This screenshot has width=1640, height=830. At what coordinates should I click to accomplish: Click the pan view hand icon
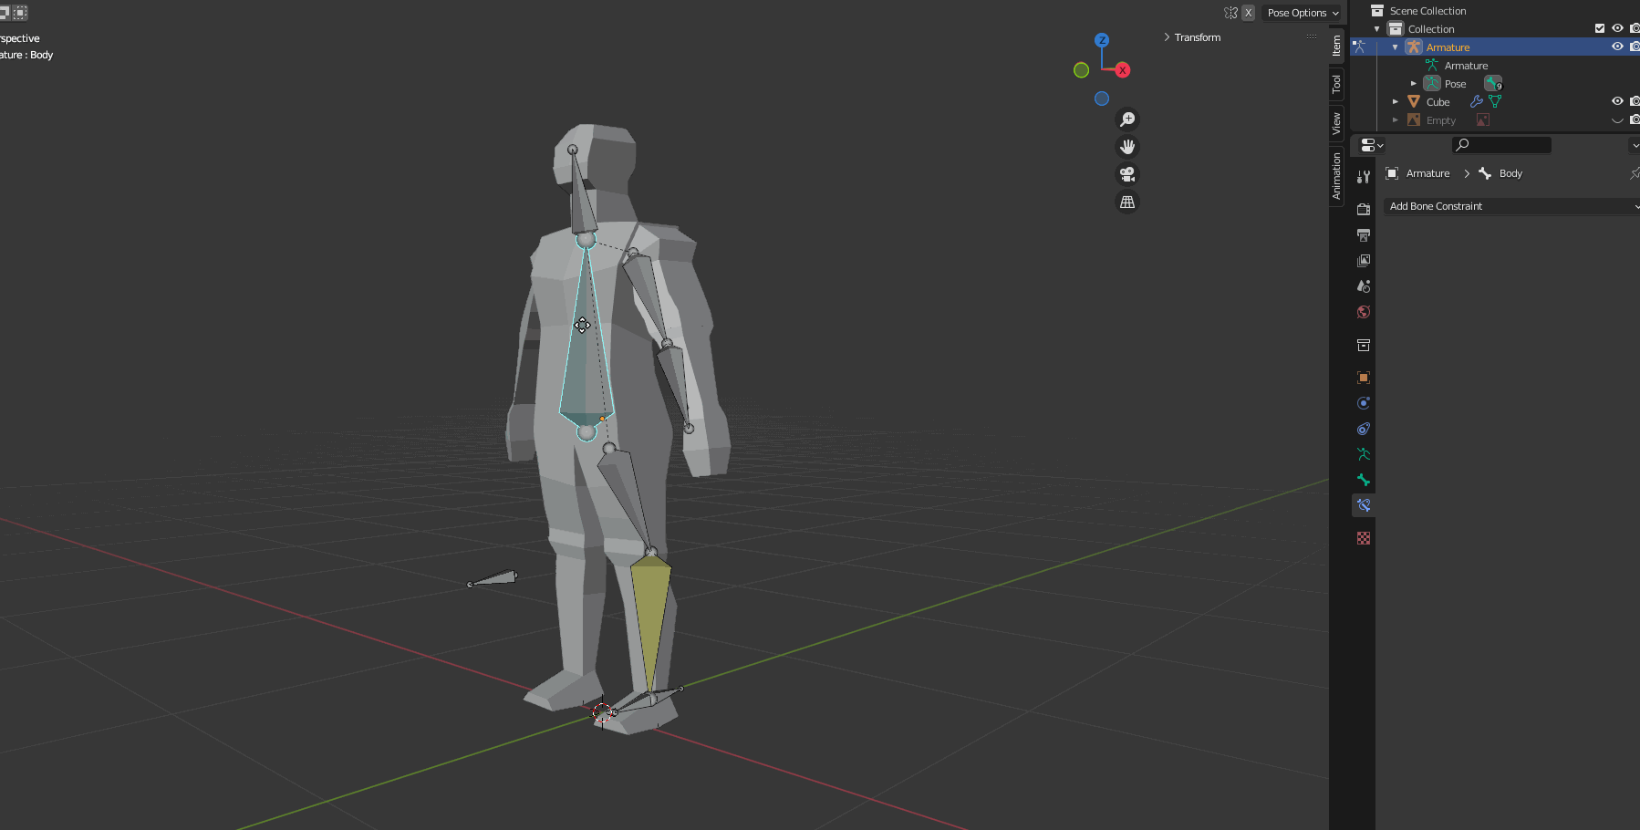1127,147
